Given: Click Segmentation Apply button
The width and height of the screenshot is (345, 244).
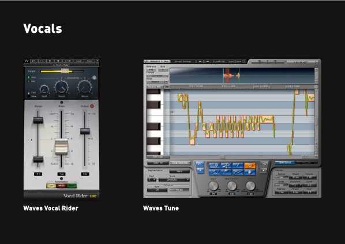Looking at the screenshot, I should tap(179, 171).
